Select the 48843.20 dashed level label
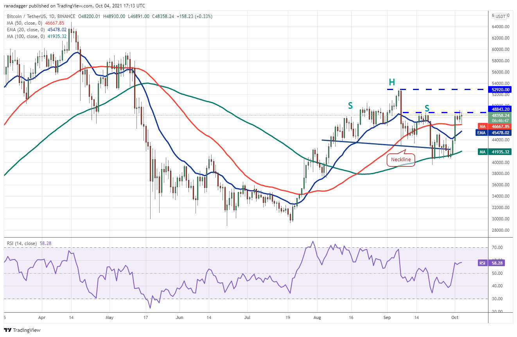The width and height of the screenshot is (517, 337). point(502,110)
